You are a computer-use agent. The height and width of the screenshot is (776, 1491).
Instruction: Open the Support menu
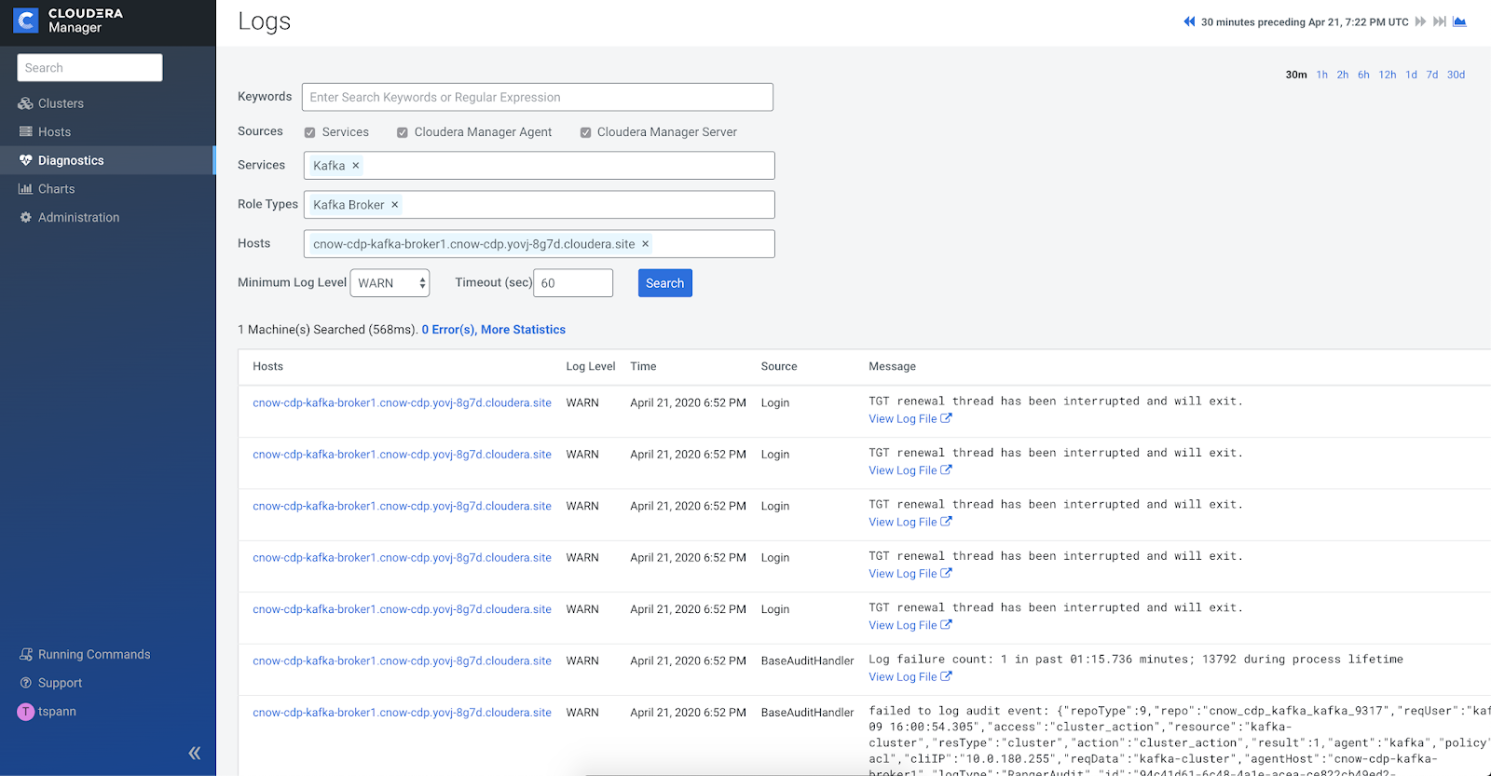60,683
